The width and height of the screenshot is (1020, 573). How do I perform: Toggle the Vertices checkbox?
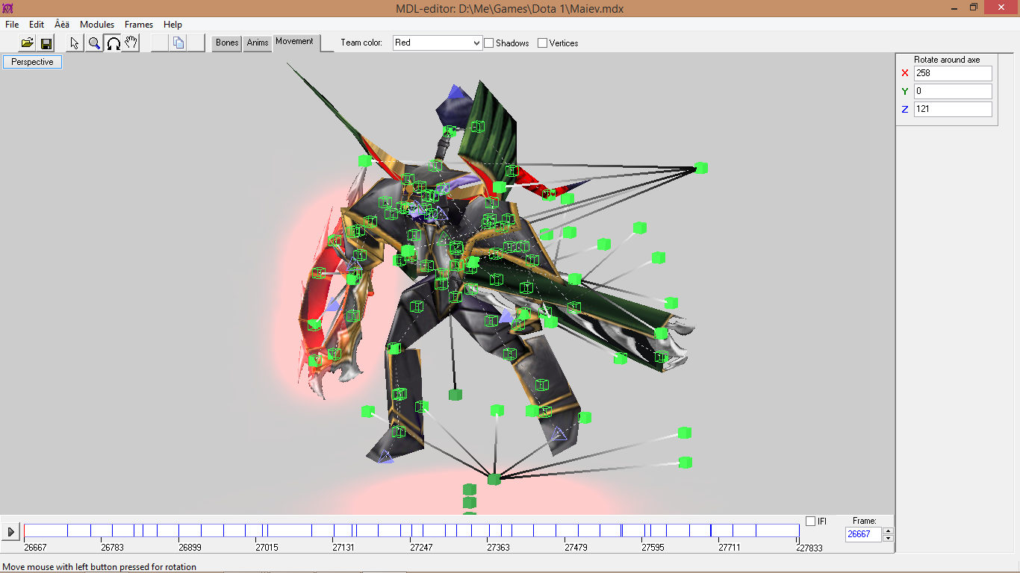(543, 43)
